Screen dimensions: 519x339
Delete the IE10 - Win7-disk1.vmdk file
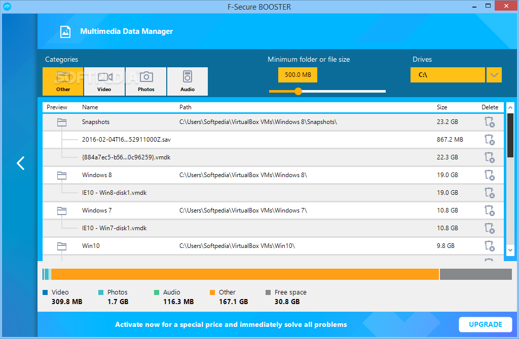490,228
